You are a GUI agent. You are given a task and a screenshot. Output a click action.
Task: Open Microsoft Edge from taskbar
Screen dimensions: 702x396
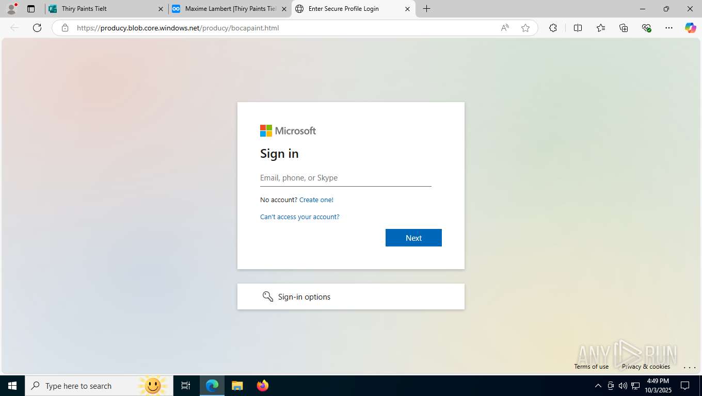coord(212,386)
